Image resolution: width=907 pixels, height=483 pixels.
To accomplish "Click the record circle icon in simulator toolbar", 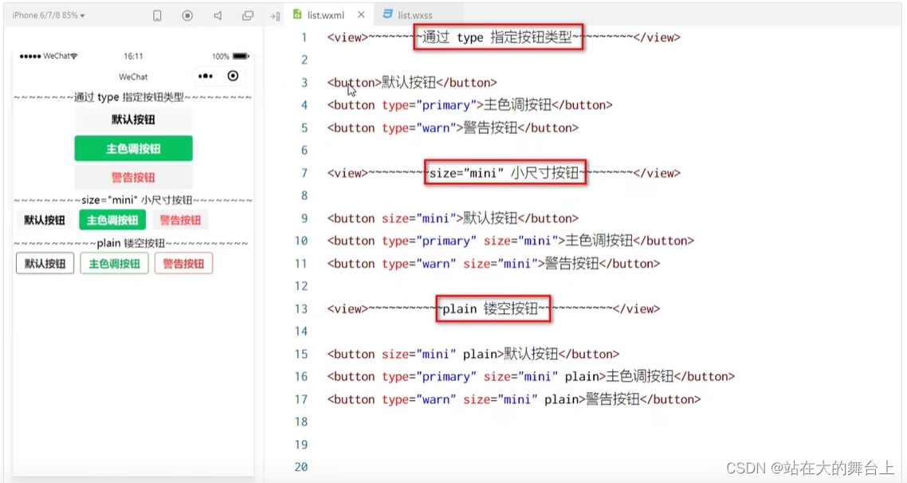I will (x=187, y=16).
